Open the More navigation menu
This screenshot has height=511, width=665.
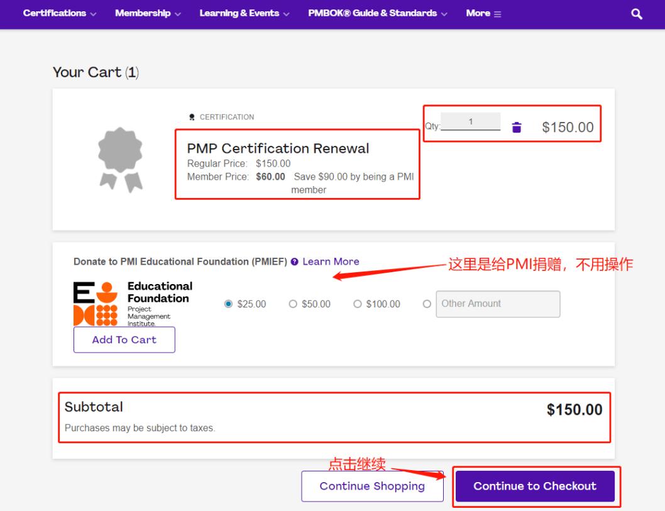tap(483, 14)
